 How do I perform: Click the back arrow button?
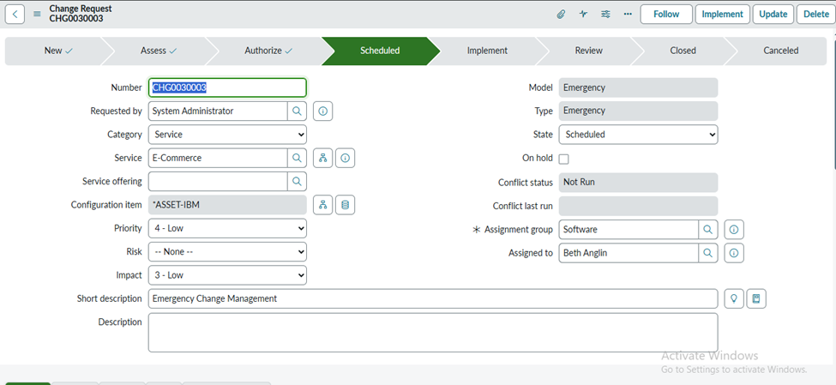16,14
